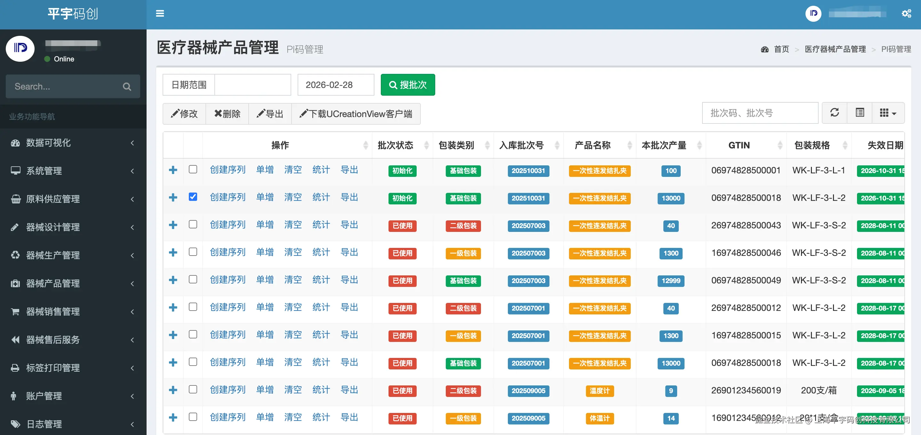Click the 搜批次 search button

coord(408,85)
